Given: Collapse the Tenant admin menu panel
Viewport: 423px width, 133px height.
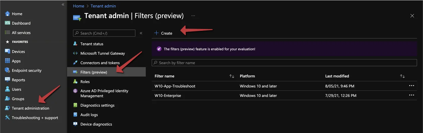Looking at the screenshot, I should pyautogui.click(x=141, y=33).
